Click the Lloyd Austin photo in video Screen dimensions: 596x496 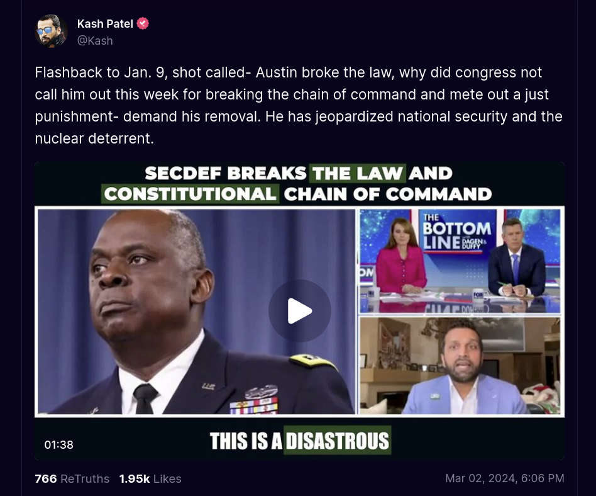tap(197, 312)
